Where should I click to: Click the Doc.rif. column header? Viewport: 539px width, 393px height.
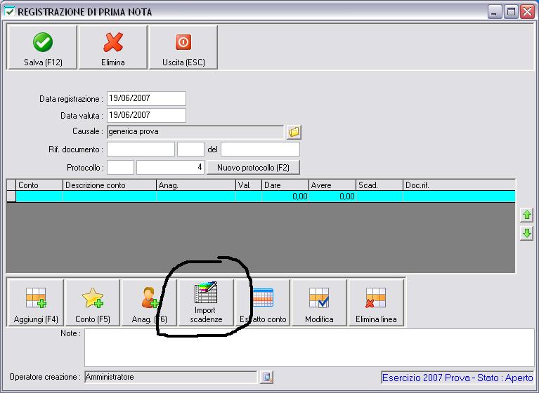point(460,185)
